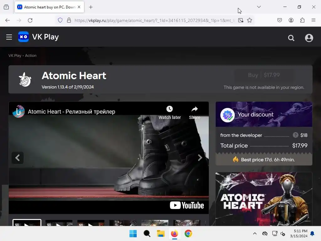Image resolution: width=321 pixels, height=241 pixels.
Task: Click the game version text
Action: [x=68, y=87]
